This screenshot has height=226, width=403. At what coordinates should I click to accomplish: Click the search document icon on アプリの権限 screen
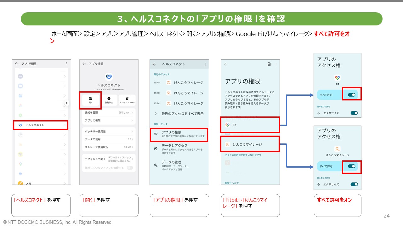coord(269,64)
